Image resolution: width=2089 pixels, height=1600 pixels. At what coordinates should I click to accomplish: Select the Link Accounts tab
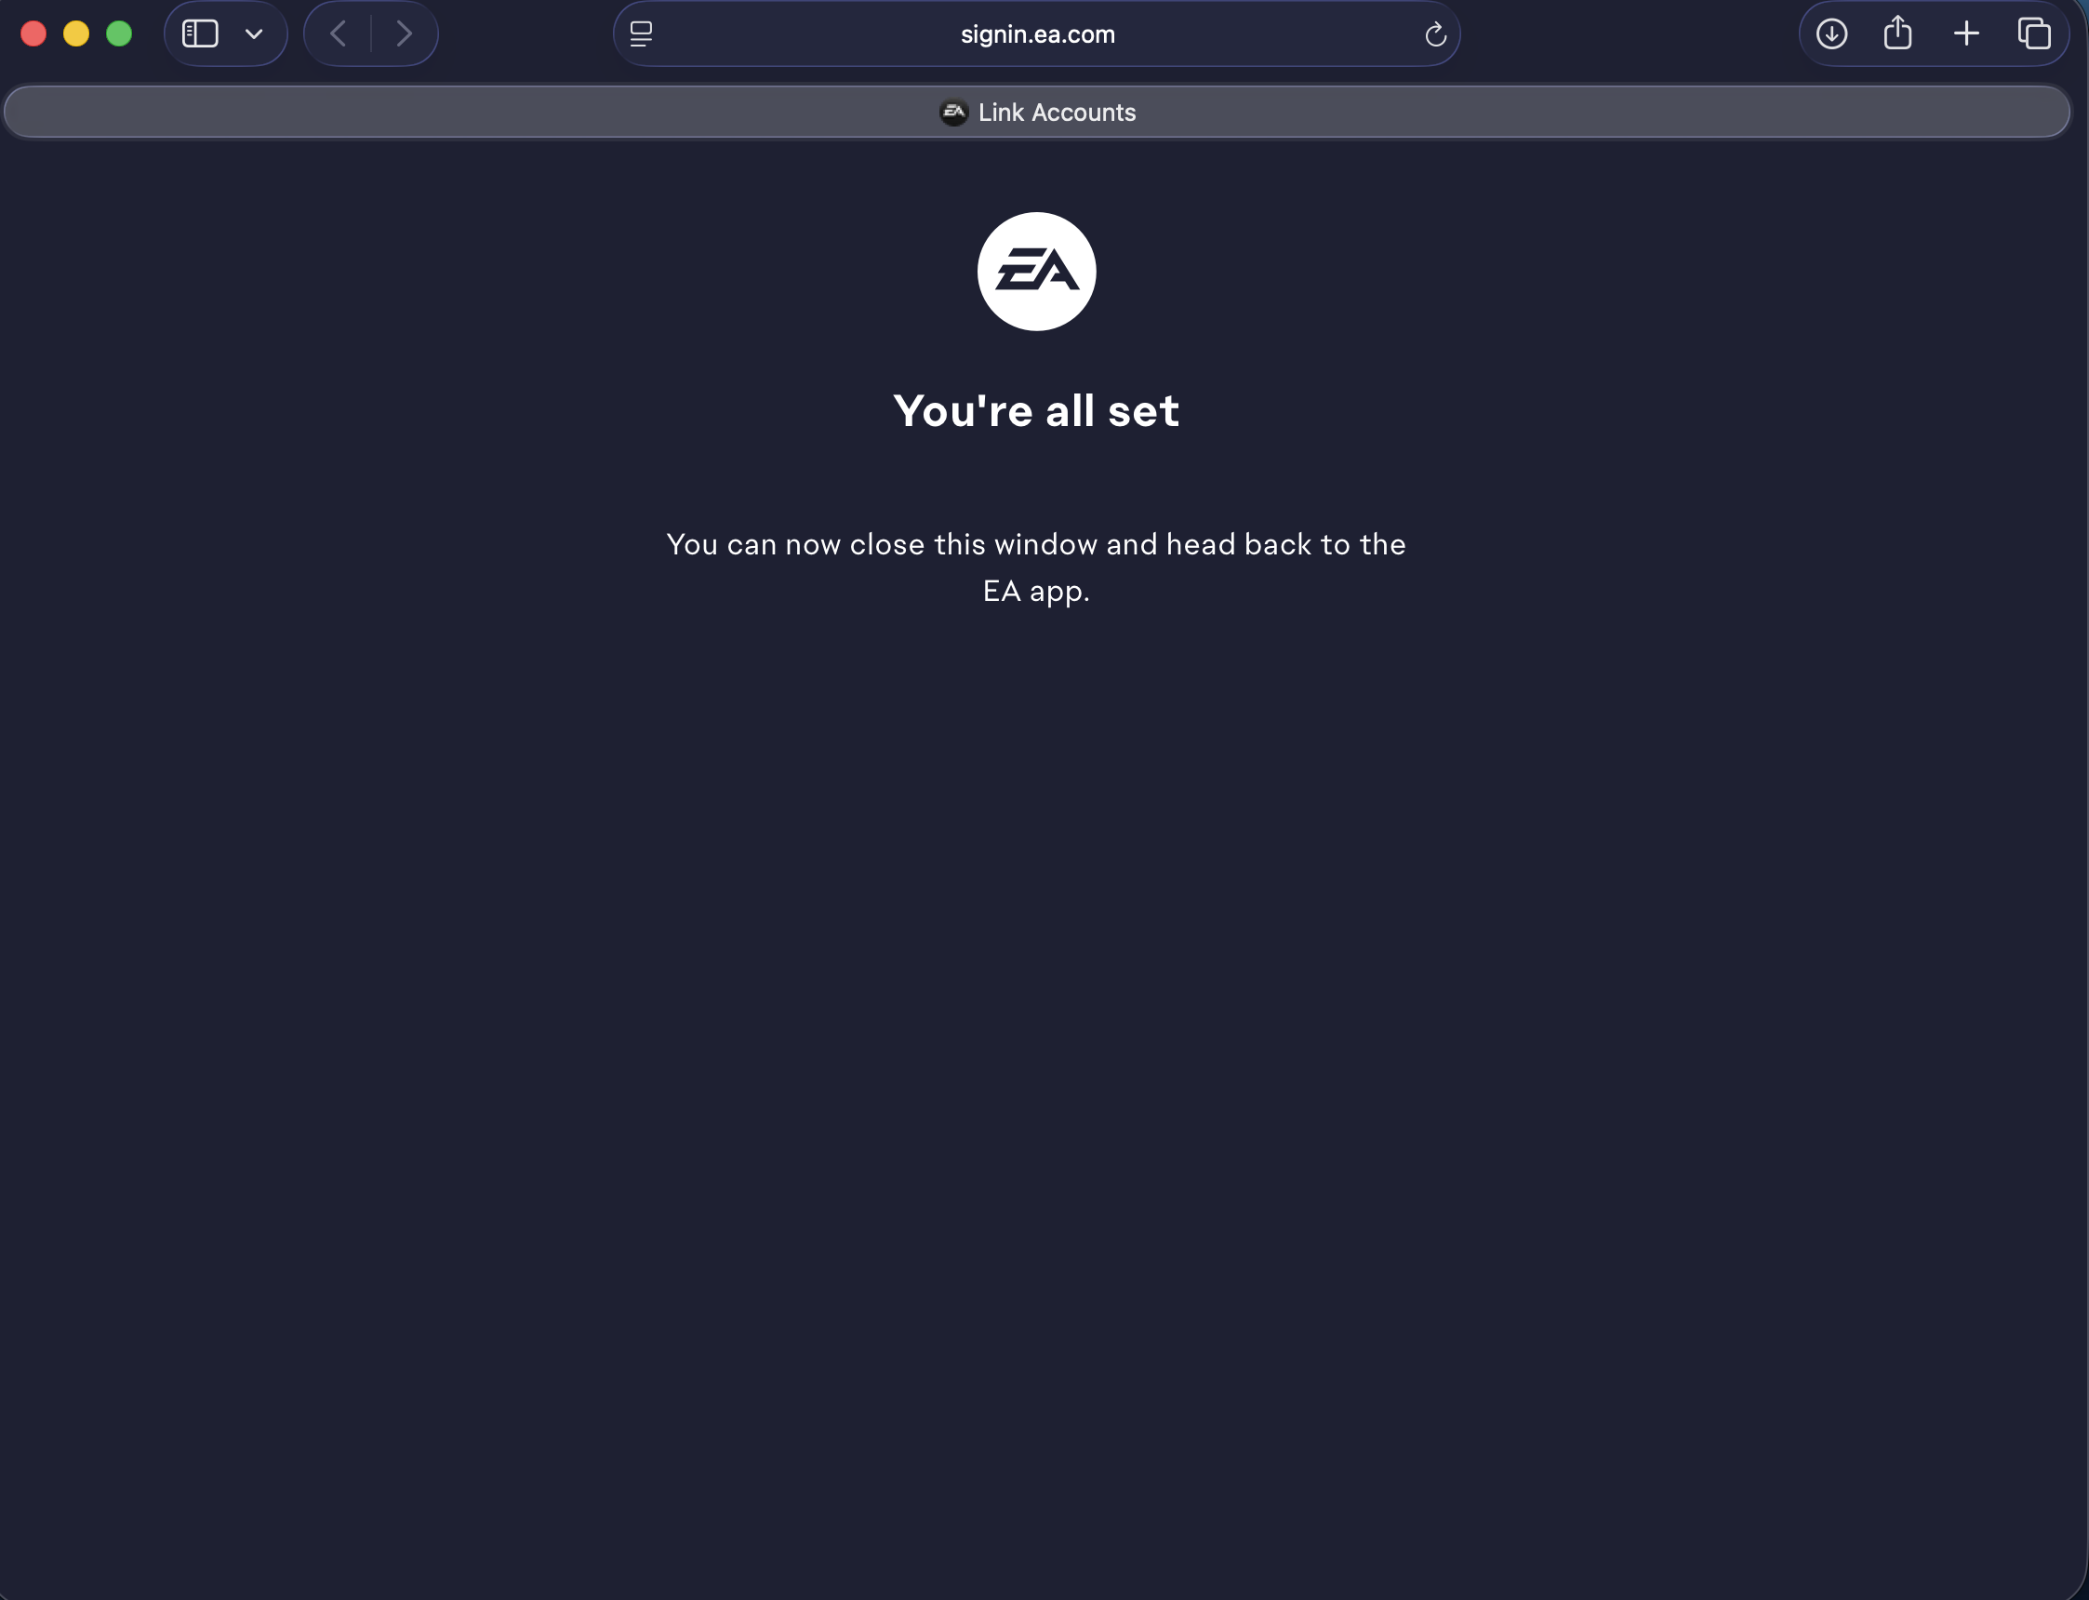click(x=1037, y=113)
